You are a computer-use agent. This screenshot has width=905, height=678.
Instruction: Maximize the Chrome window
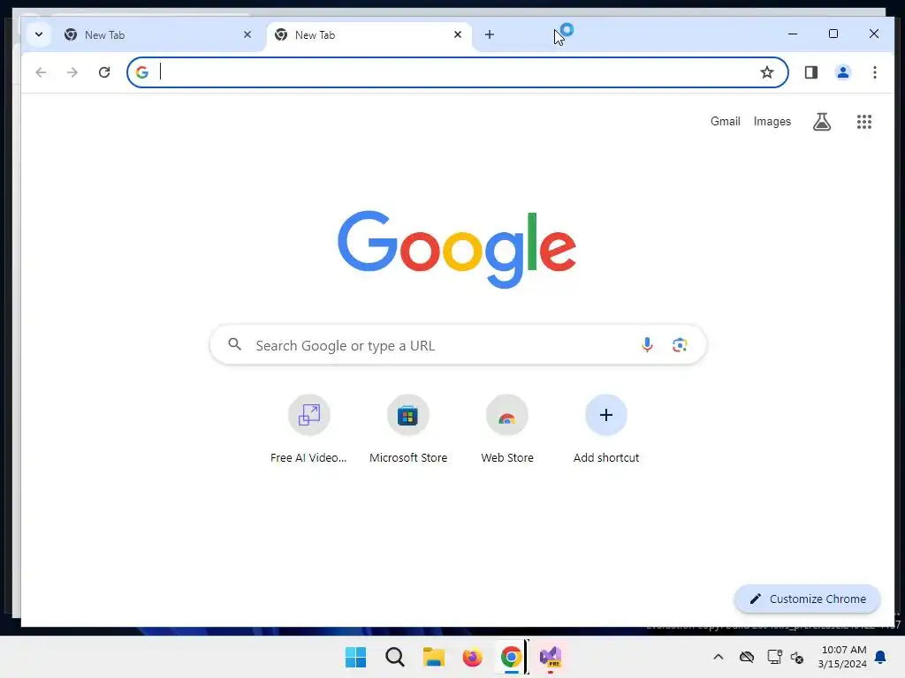(x=833, y=34)
